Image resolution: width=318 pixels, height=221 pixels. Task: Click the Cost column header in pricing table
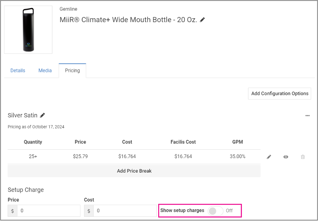point(127,142)
